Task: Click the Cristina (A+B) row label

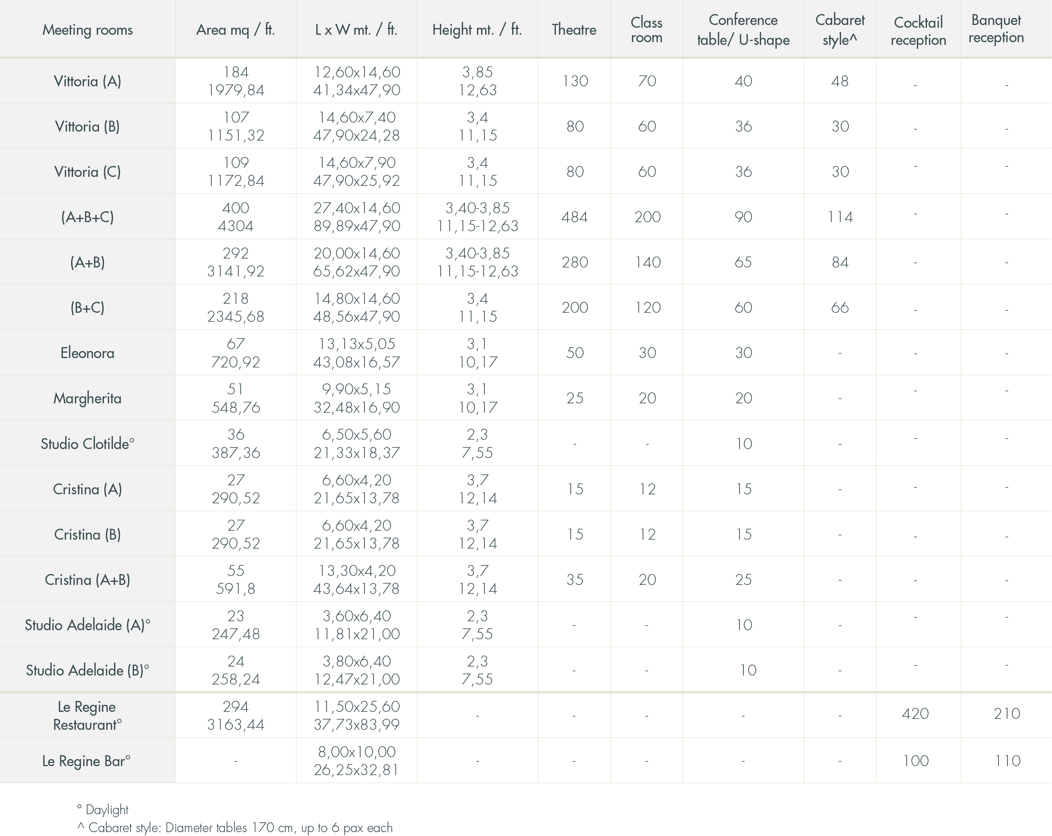Action: pos(88,579)
